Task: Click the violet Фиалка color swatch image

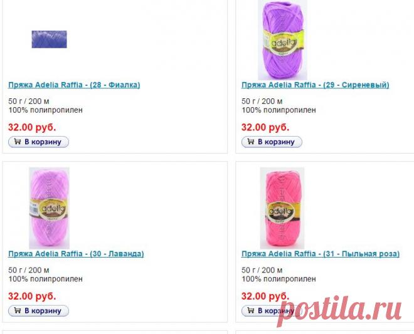Action: click(x=50, y=39)
